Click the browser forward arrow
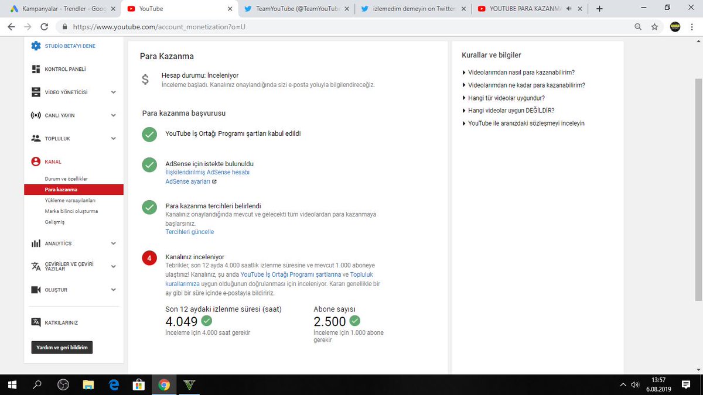This screenshot has width=703, height=395. click(x=28, y=27)
